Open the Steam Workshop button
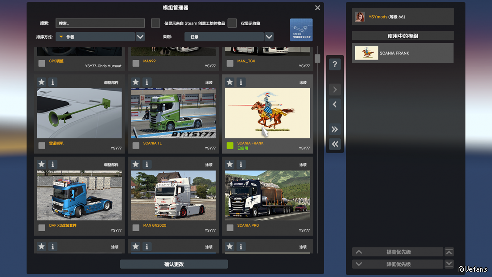 (x=301, y=30)
